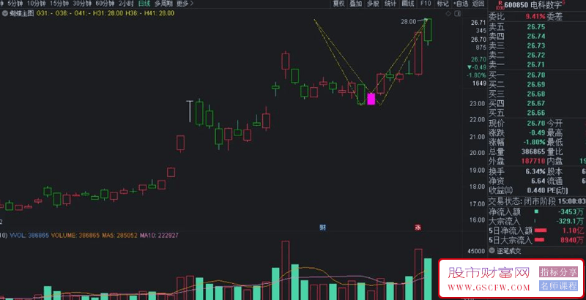Click the 外盘 187710 value
Viewport: 586px width, 300px height.
533,161
